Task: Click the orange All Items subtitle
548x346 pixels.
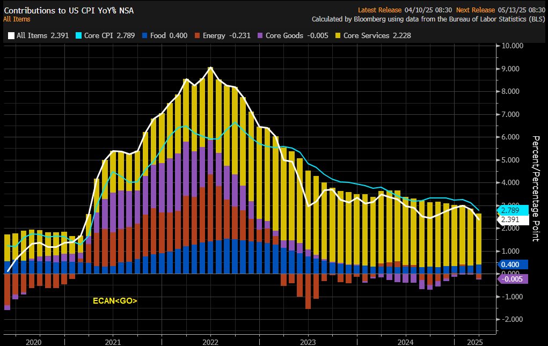Action: [17, 19]
